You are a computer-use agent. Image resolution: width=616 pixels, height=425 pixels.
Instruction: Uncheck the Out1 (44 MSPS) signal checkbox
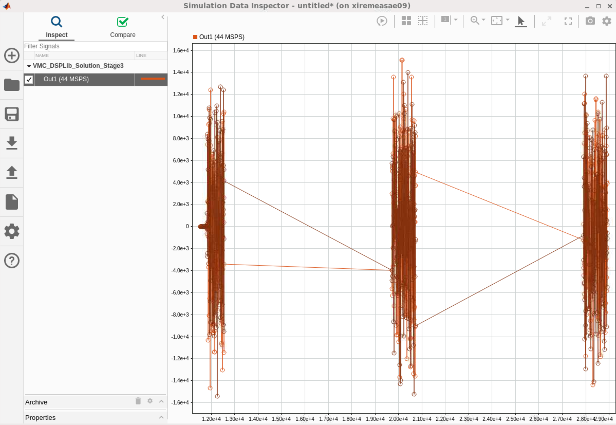(x=29, y=79)
